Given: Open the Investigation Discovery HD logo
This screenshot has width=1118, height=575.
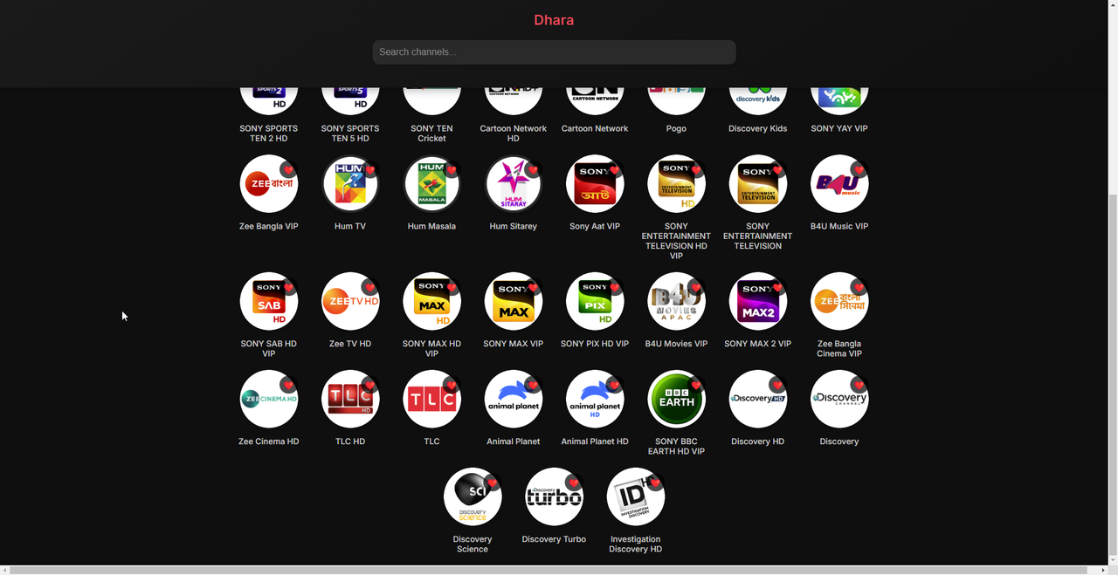Looking at the screenshot, I should [636, 497].
